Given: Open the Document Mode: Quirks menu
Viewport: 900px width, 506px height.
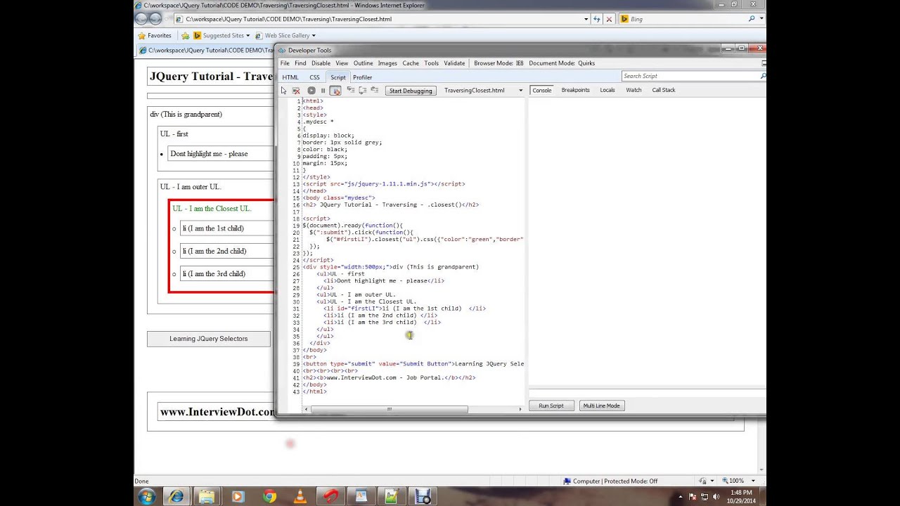Looking at the screenshot, I should tap(562, 63).
